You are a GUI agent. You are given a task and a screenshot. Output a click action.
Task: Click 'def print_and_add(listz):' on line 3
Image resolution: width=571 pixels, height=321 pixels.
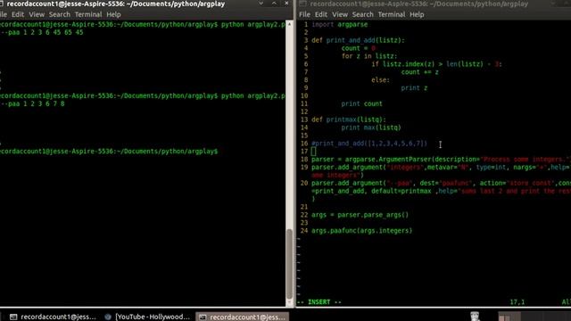click(x=358, y=40)
